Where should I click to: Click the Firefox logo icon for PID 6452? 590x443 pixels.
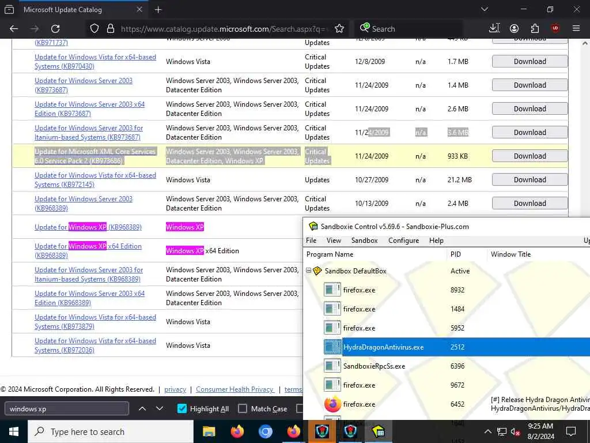[x=332, y=404]
